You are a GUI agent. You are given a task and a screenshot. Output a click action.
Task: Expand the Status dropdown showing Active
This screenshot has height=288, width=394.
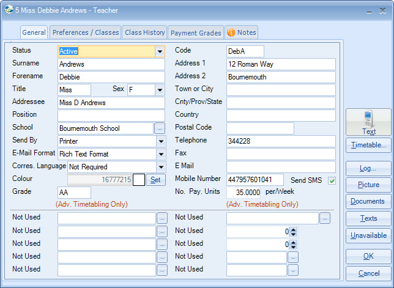(x=160, y=52)
